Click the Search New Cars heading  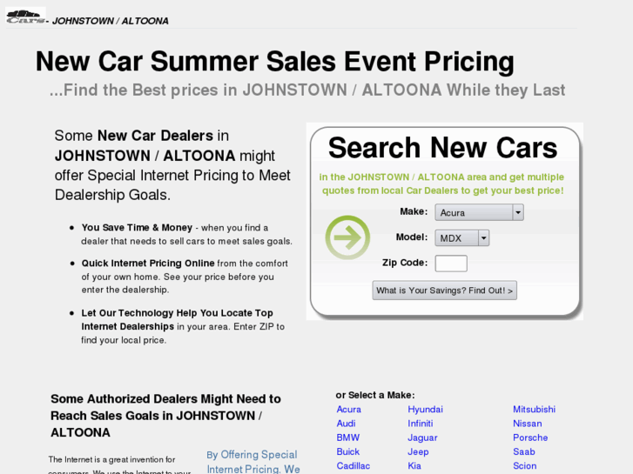coord(443,148)
